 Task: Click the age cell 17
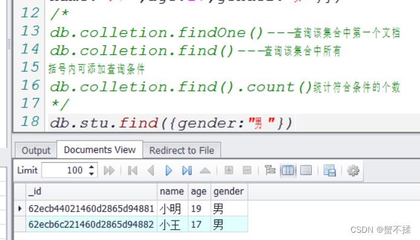click(199, 224)
